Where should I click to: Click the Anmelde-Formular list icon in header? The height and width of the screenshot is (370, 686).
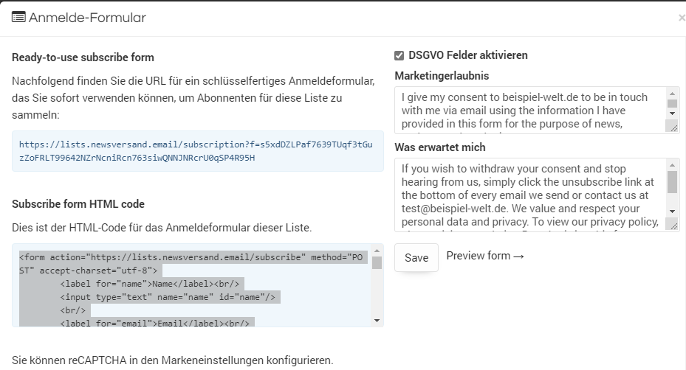[x=18, y=18]
